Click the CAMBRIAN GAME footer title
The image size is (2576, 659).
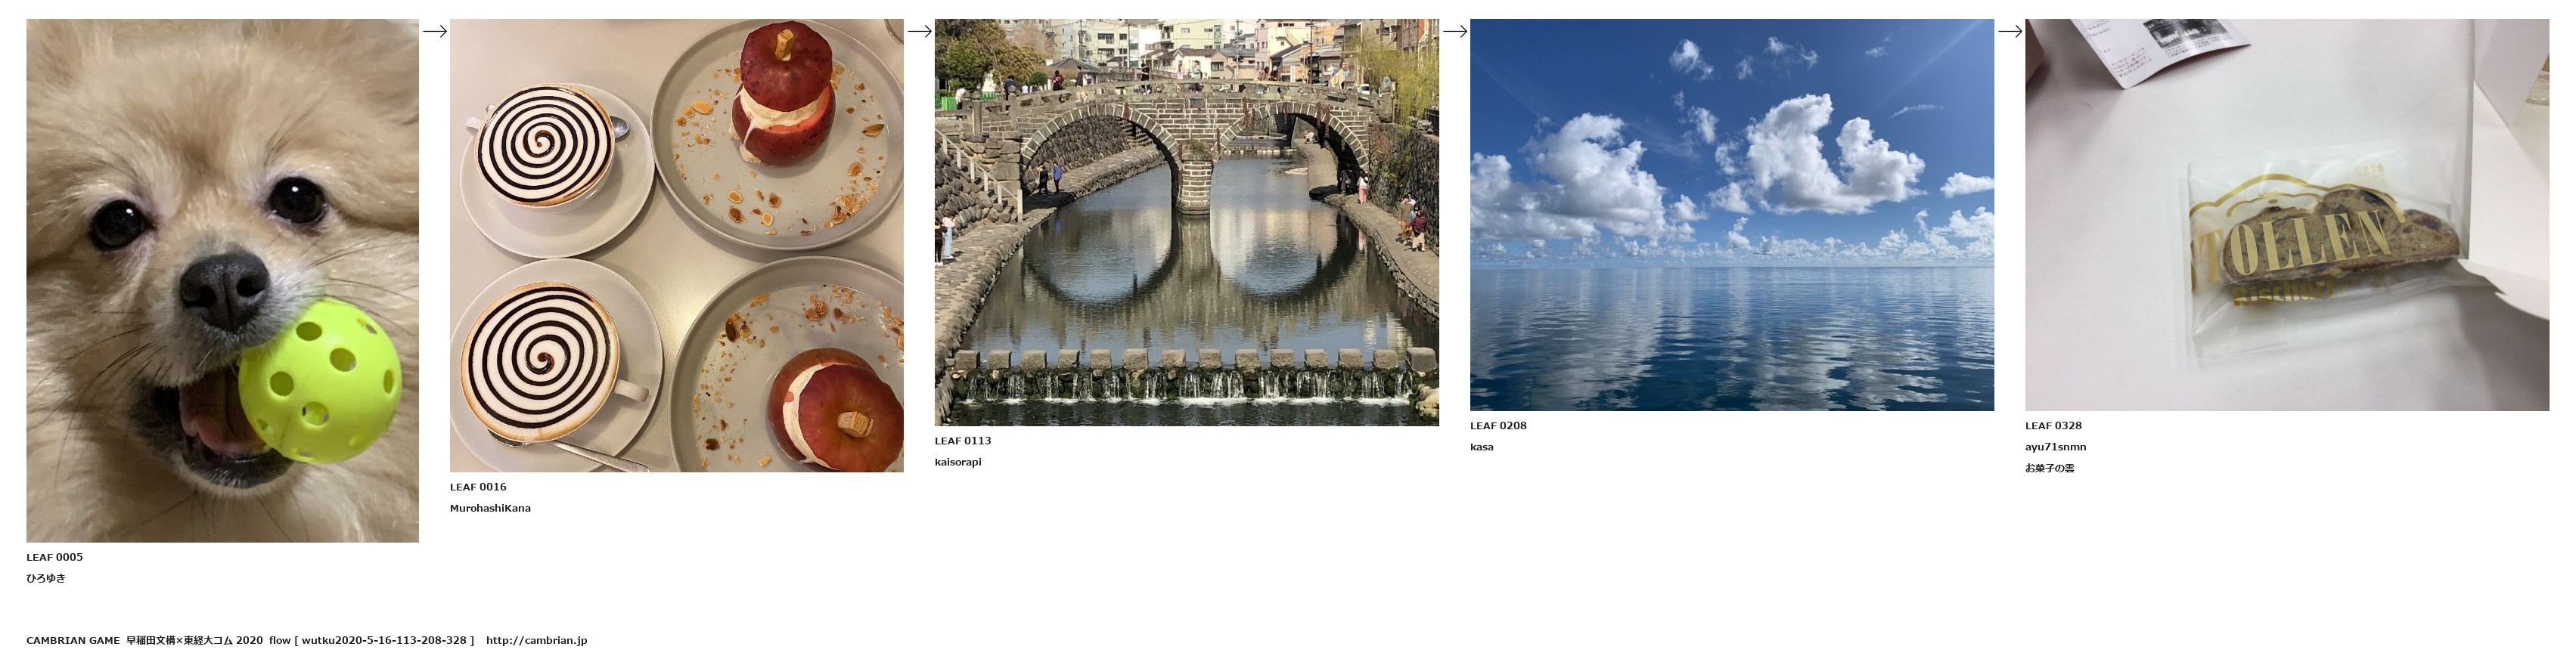click(73, 640)
